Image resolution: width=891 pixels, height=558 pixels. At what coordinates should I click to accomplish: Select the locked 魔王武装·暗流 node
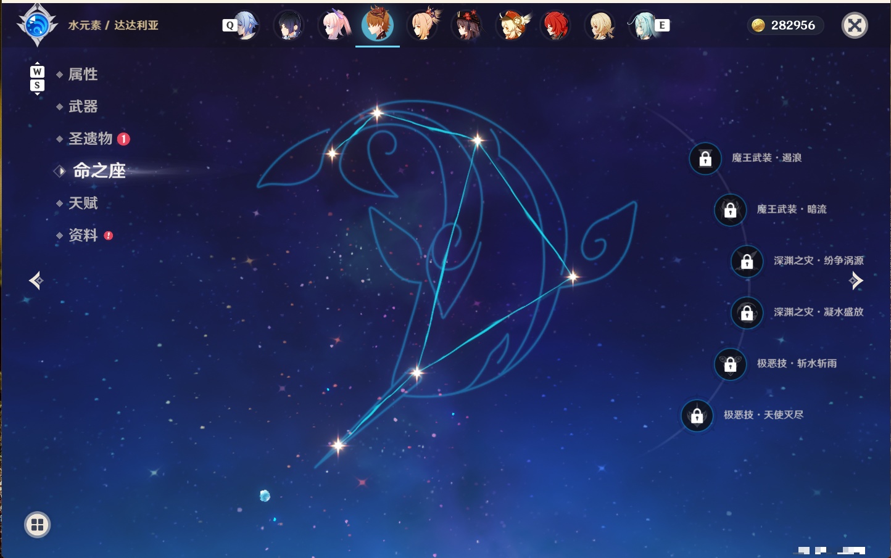tap(730, 210)
